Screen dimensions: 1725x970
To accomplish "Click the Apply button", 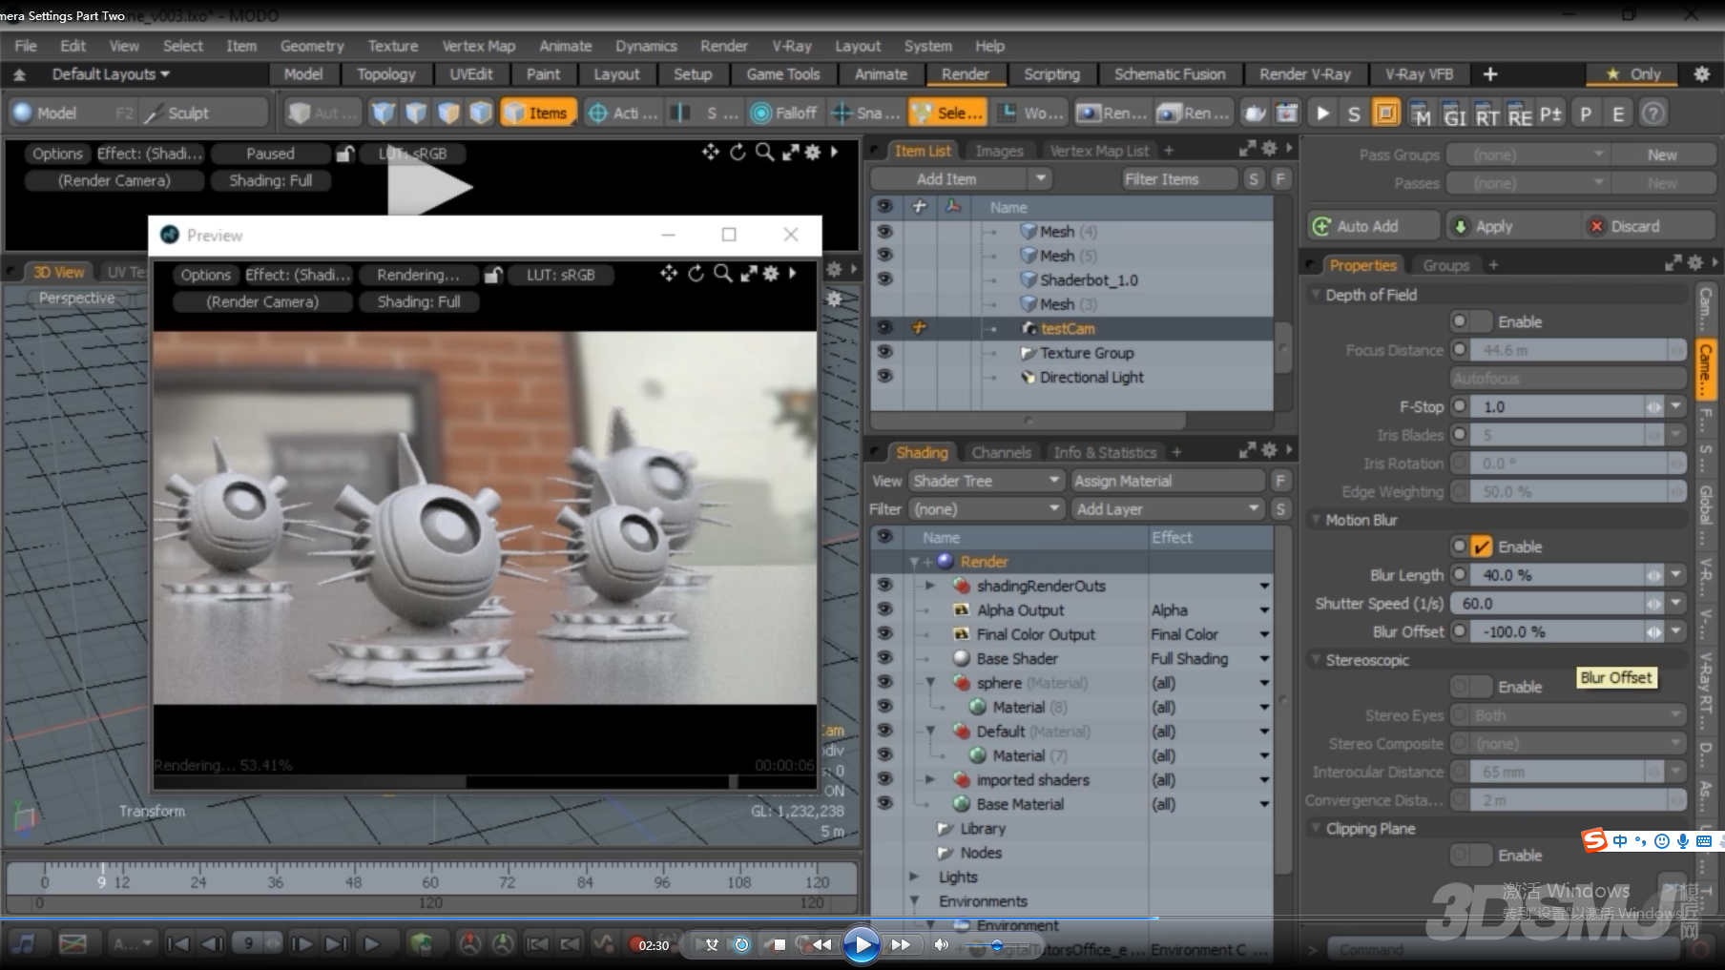I will pyautogui.click(x=1493, y=226).
